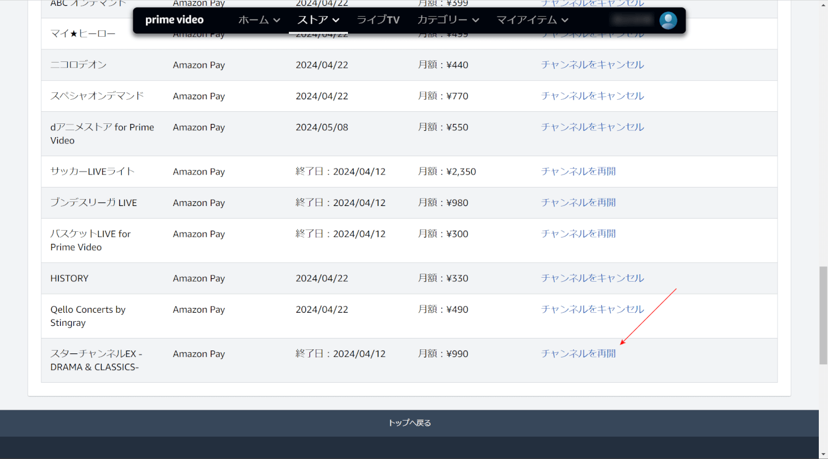
Task: Click the 月額：¥990 price
Action: [x=443, y=354]
